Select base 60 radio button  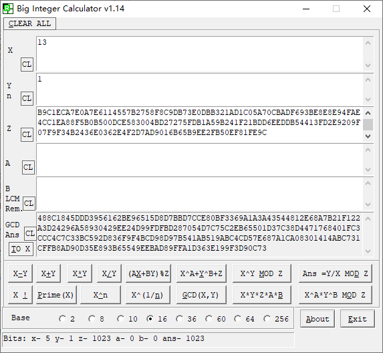(x=209, y=319)
